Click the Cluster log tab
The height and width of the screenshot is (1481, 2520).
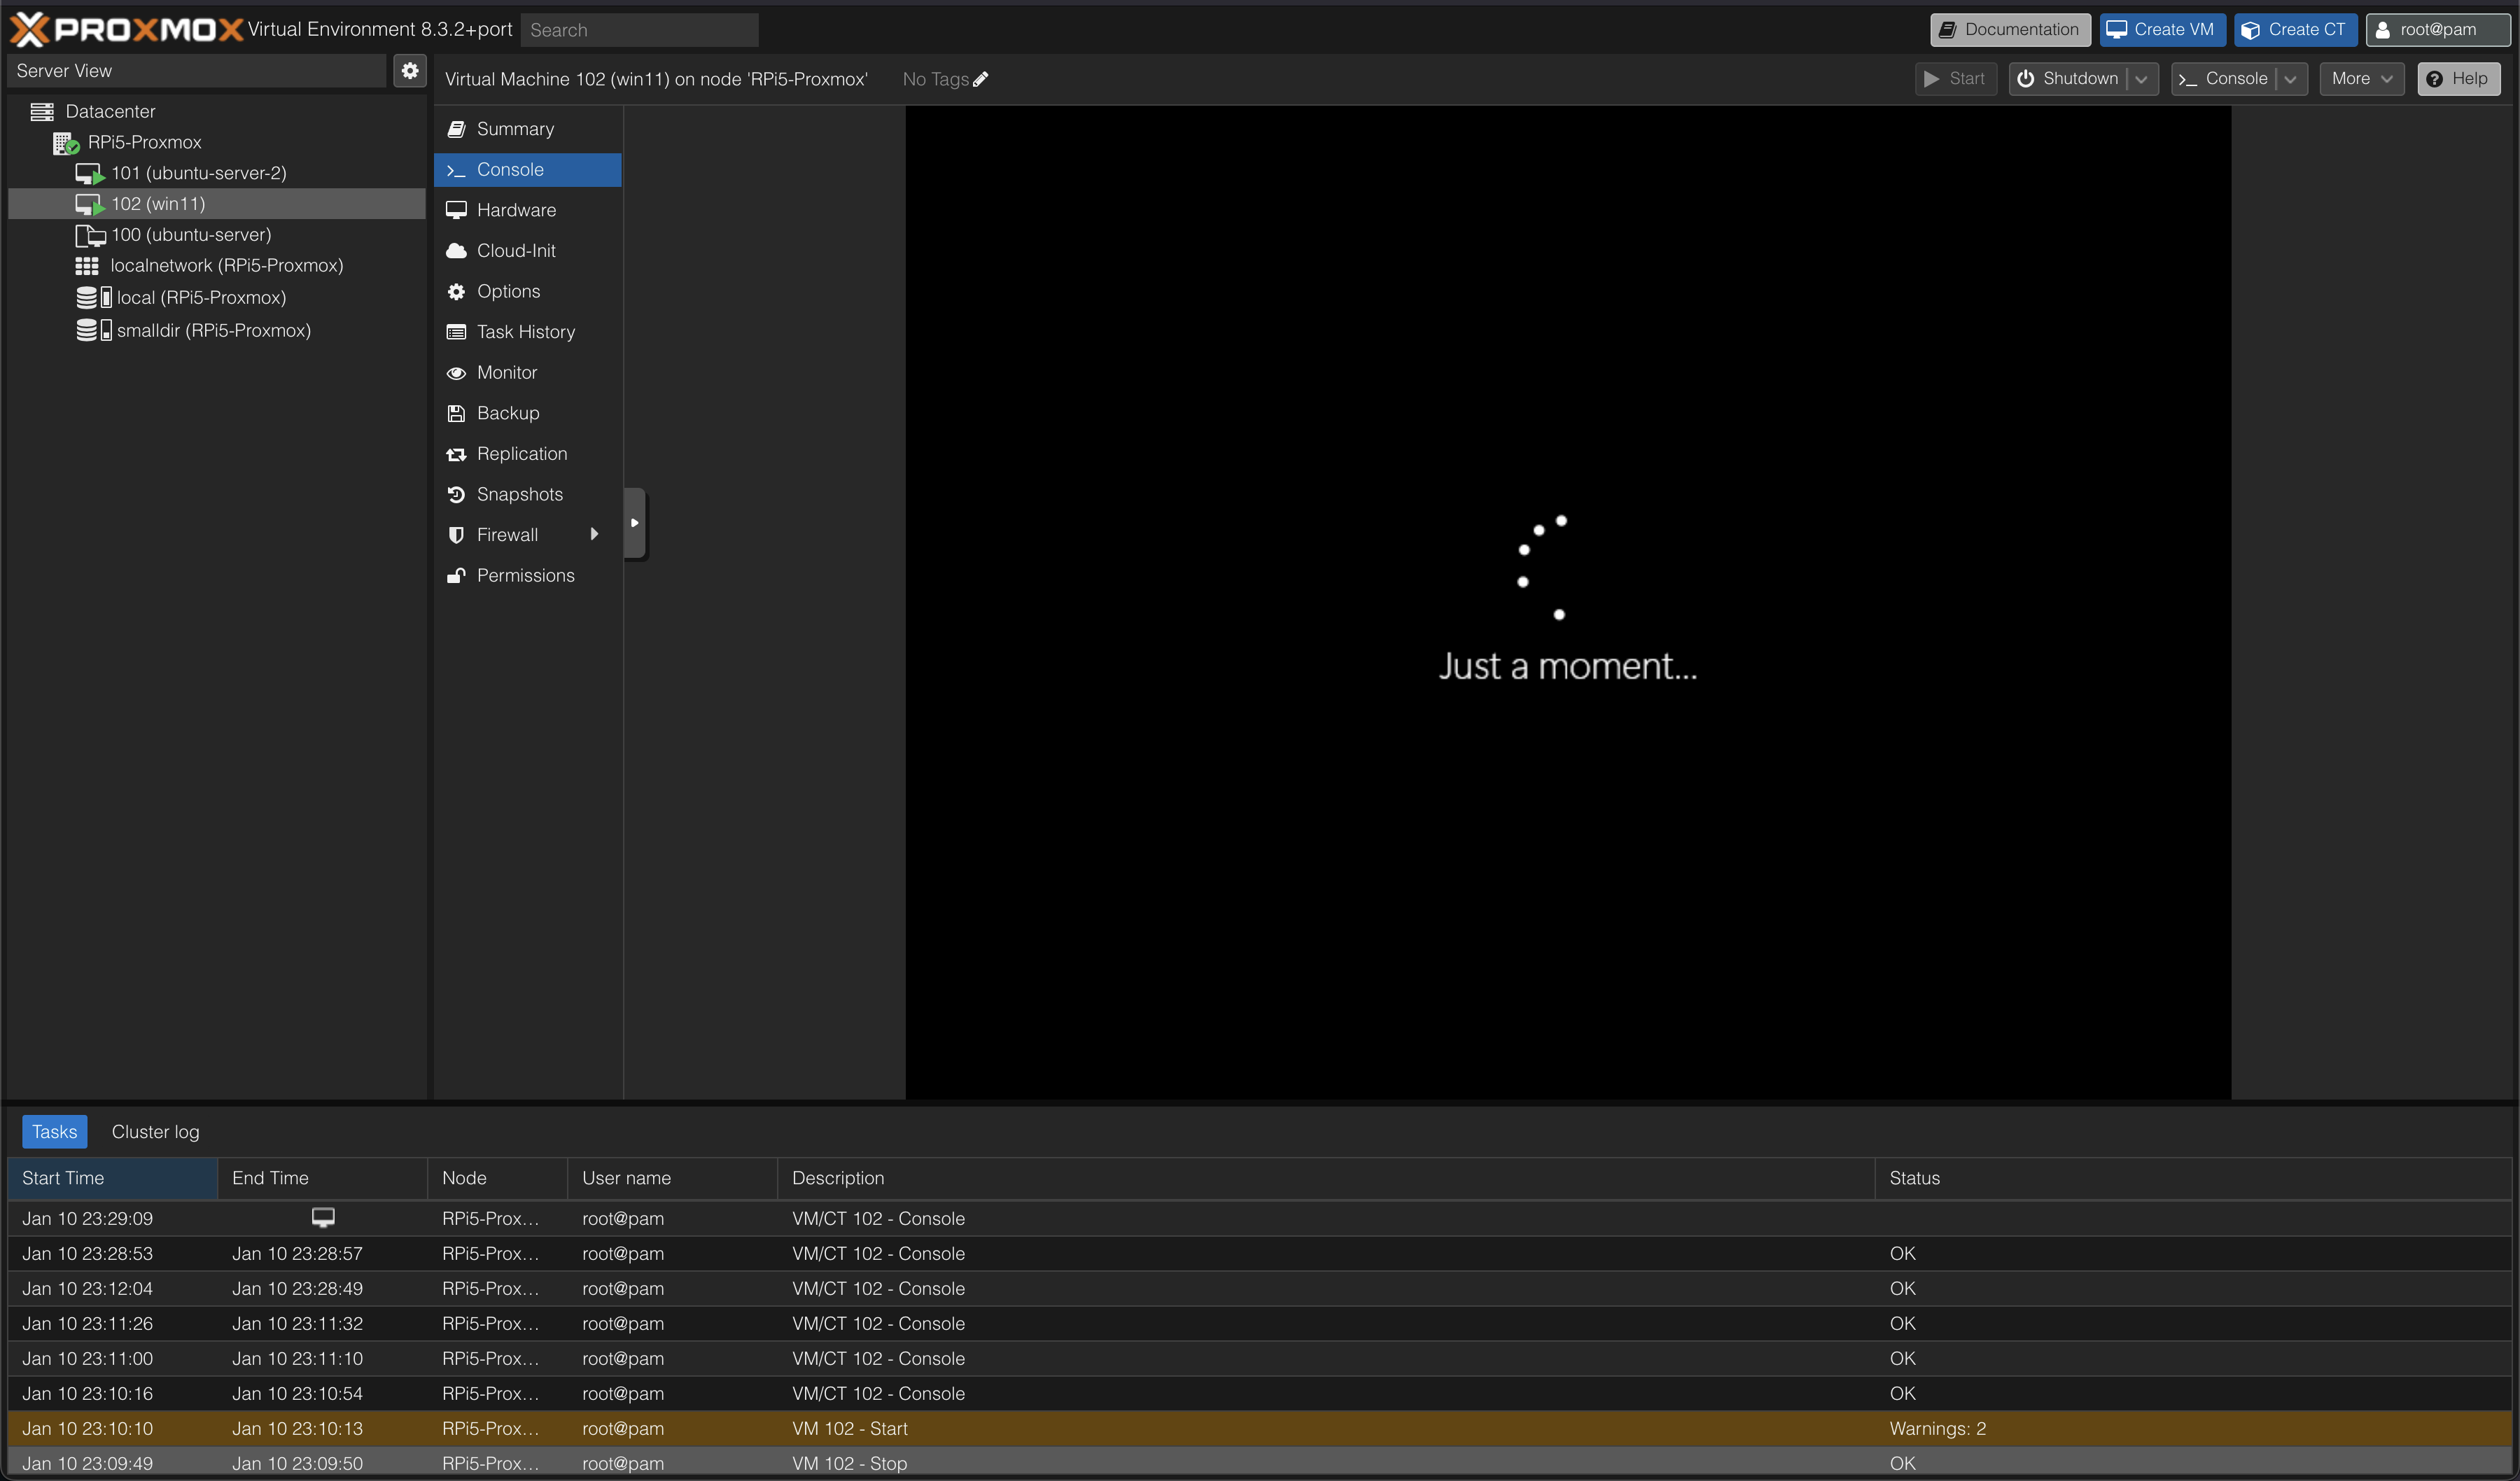point(155,1130)
